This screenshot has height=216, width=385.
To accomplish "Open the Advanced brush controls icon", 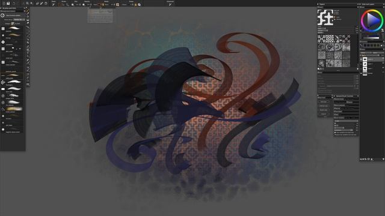I will 170,4.
